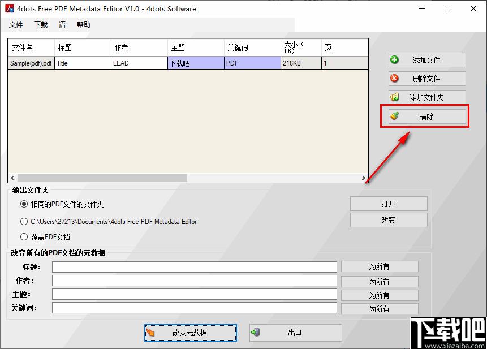The height and width of the screenshot is (349, 487).
Task: Click the exit door icon
Action: pos(255,333)
